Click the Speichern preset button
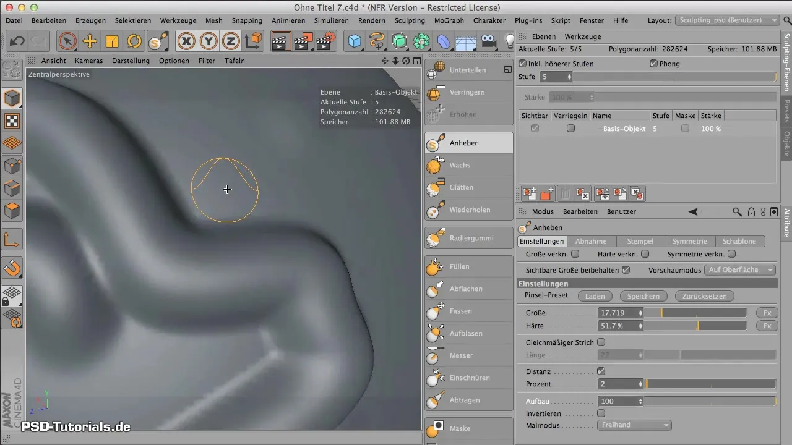Screen dimensions: 792x445 (x=643, y=296)
